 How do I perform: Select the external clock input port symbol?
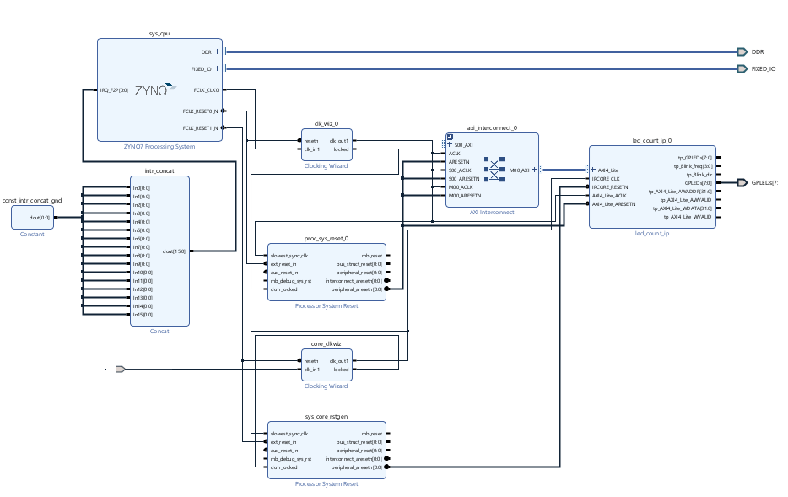(x=120, y=369)
